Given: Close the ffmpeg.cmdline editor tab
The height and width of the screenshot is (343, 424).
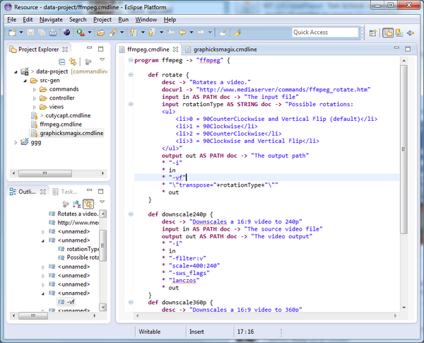Looking at the screenshot, I should coord(175,50).
